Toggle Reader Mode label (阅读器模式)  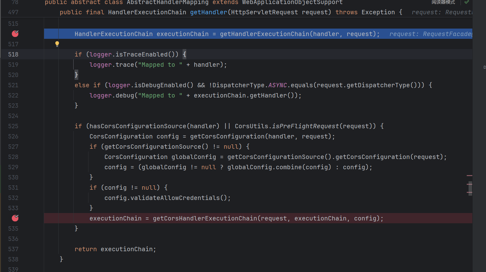pyautogui.click(x=443, y=2)
